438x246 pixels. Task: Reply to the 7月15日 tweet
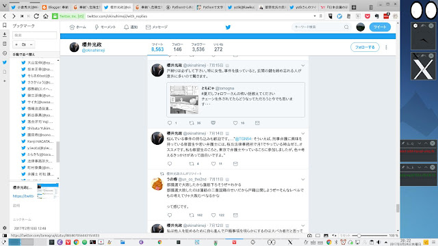[x=170, y=123]
